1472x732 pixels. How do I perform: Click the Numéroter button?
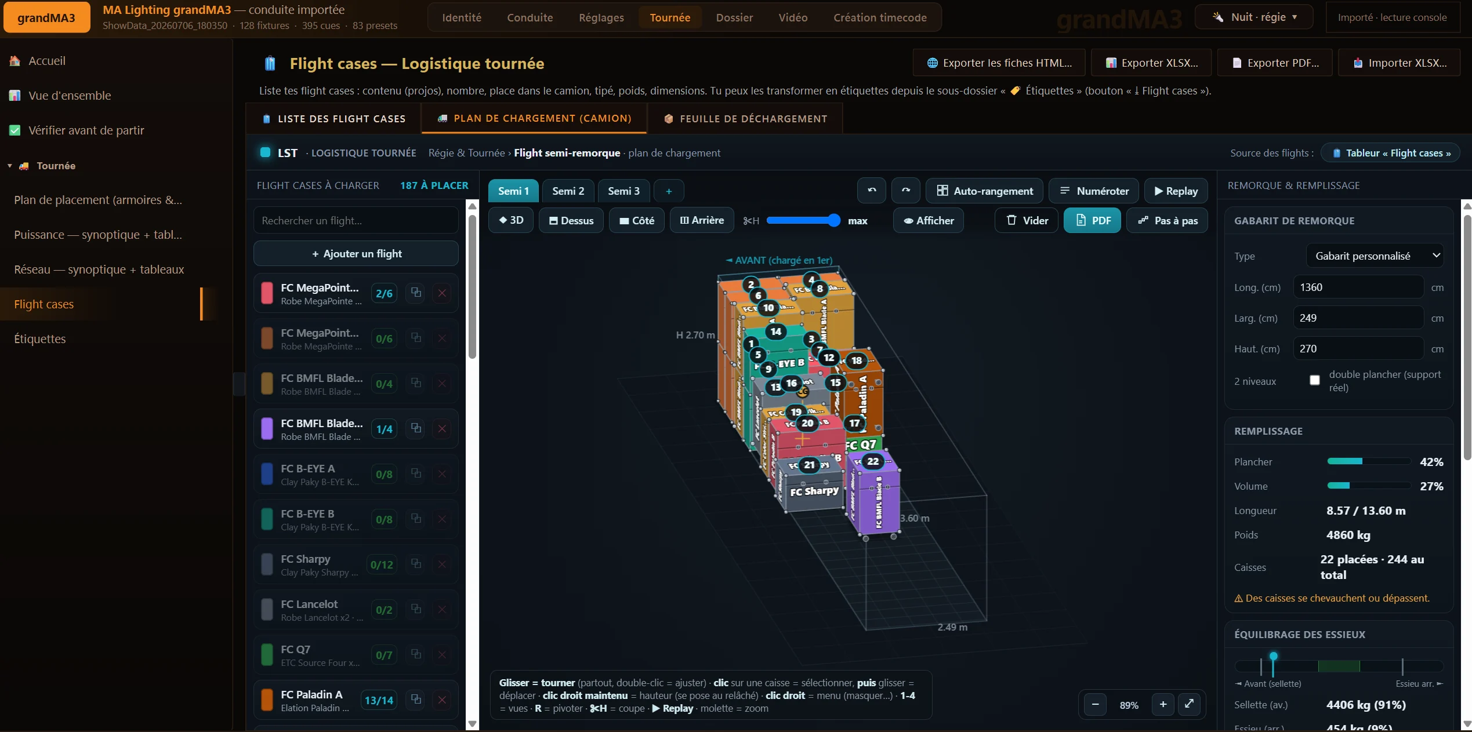tap(1094, 191)
